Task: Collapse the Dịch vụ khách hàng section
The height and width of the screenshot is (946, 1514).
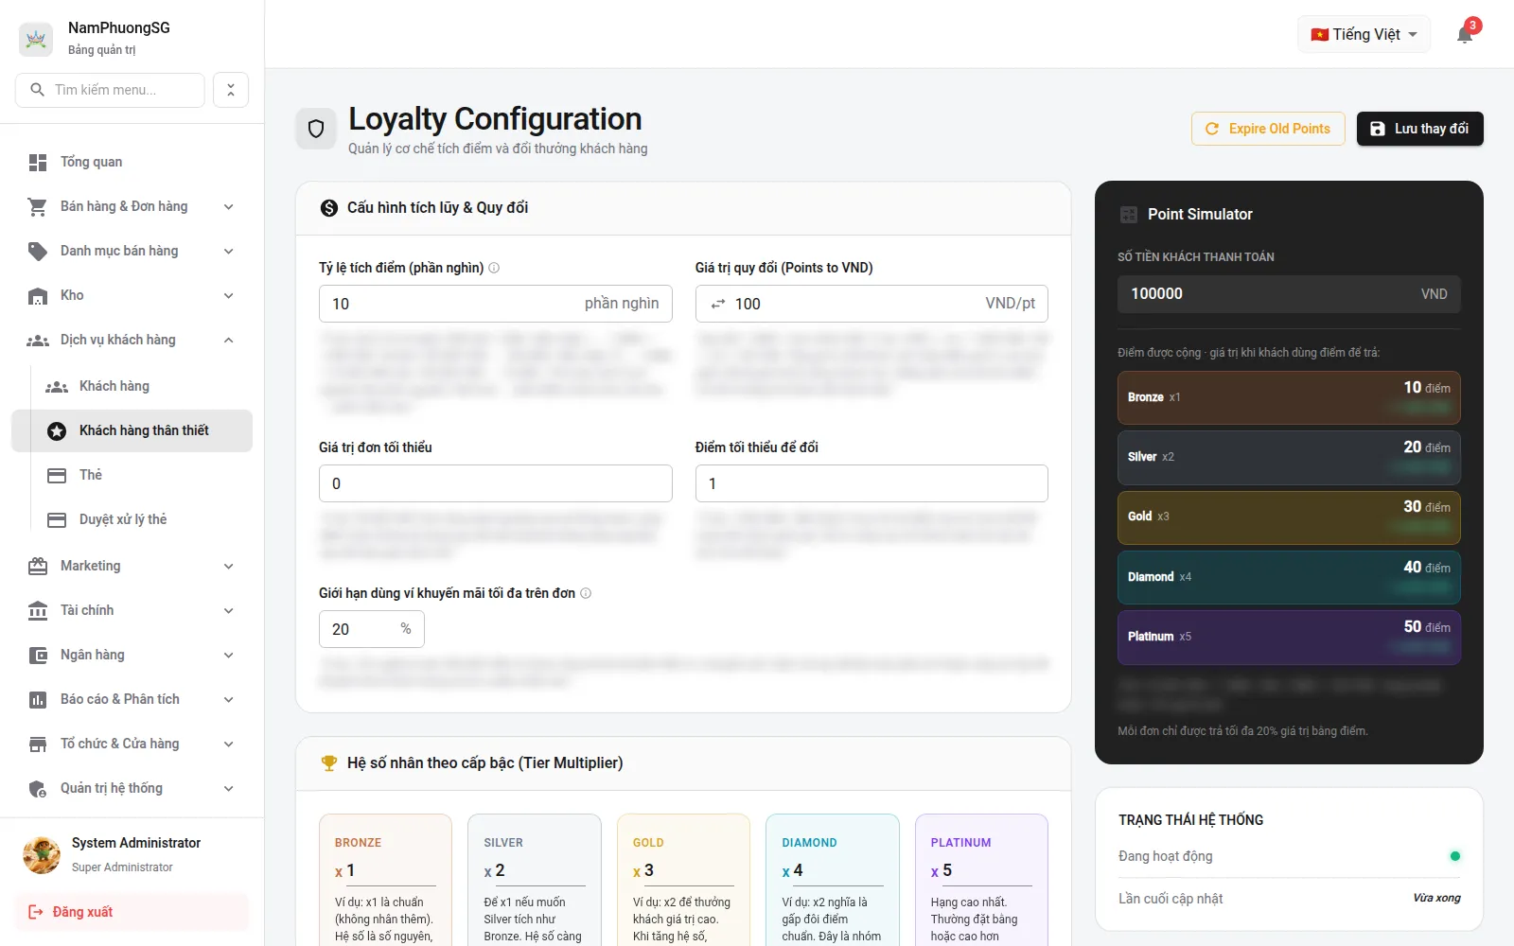Action: pyautogui.click(x=229, y=341)
